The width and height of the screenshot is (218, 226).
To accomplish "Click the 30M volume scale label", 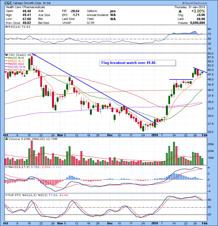I will coord(211,144).
